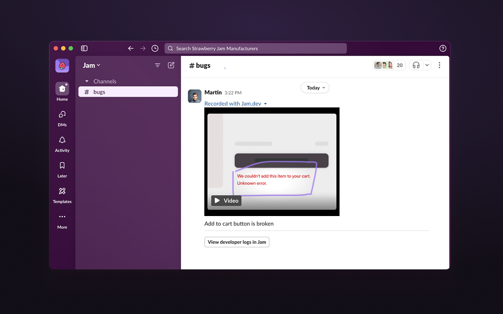Click the Martin sender name
503x314 pixels.
tap(213, 92)
